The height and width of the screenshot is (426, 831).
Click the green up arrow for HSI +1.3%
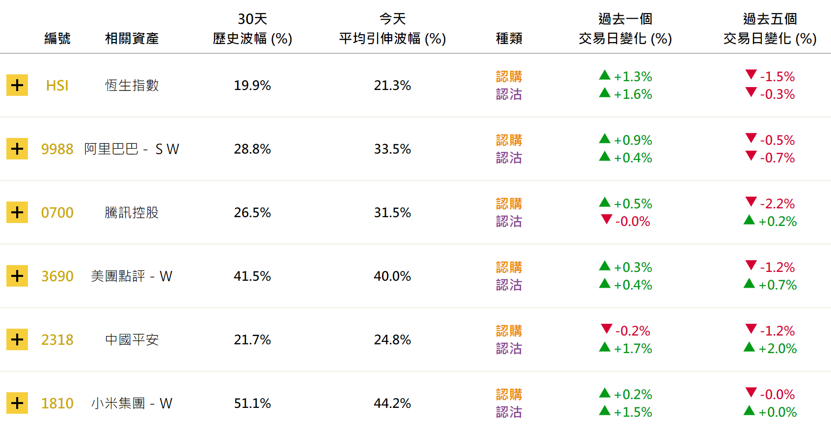pos(605,75)
